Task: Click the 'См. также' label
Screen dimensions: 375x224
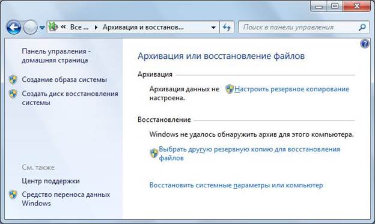Action: click(x=38, y=168)
